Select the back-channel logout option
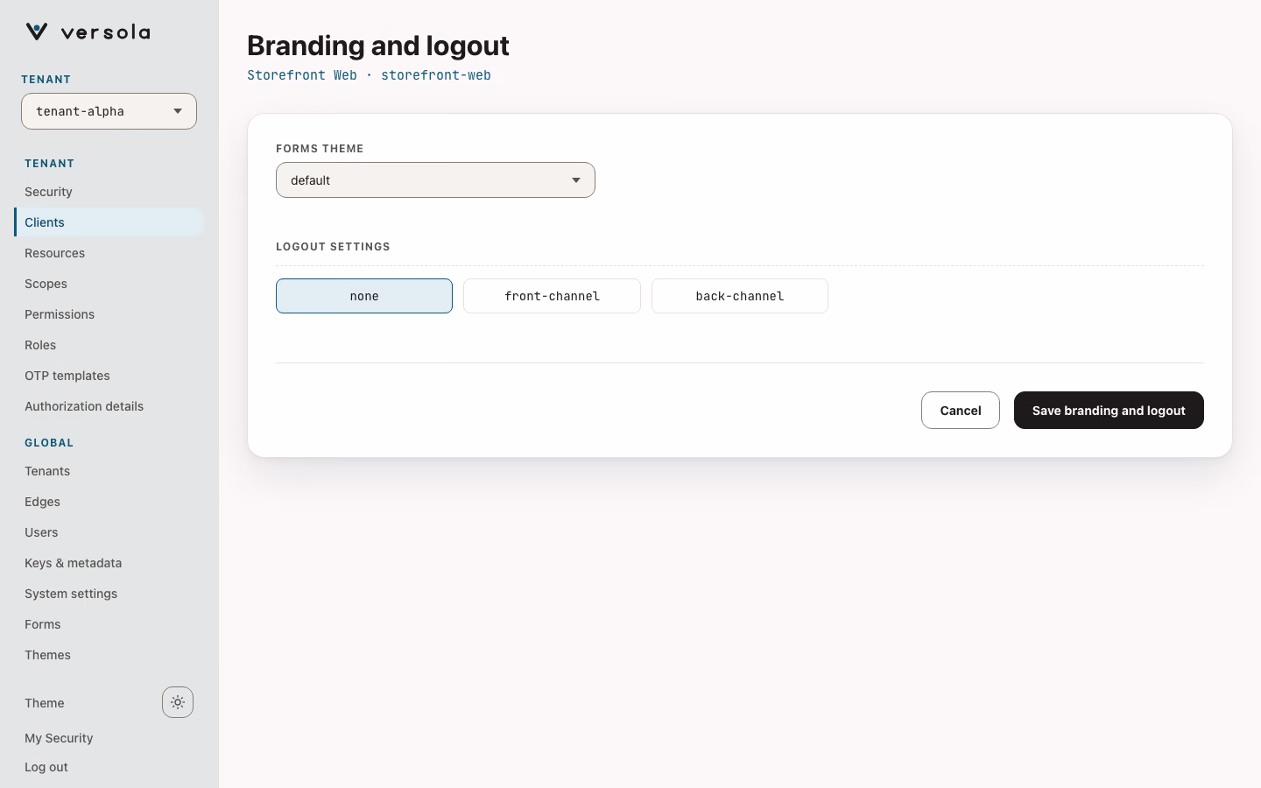Screen dimensions: 1261x788 [x=740, y=296]
